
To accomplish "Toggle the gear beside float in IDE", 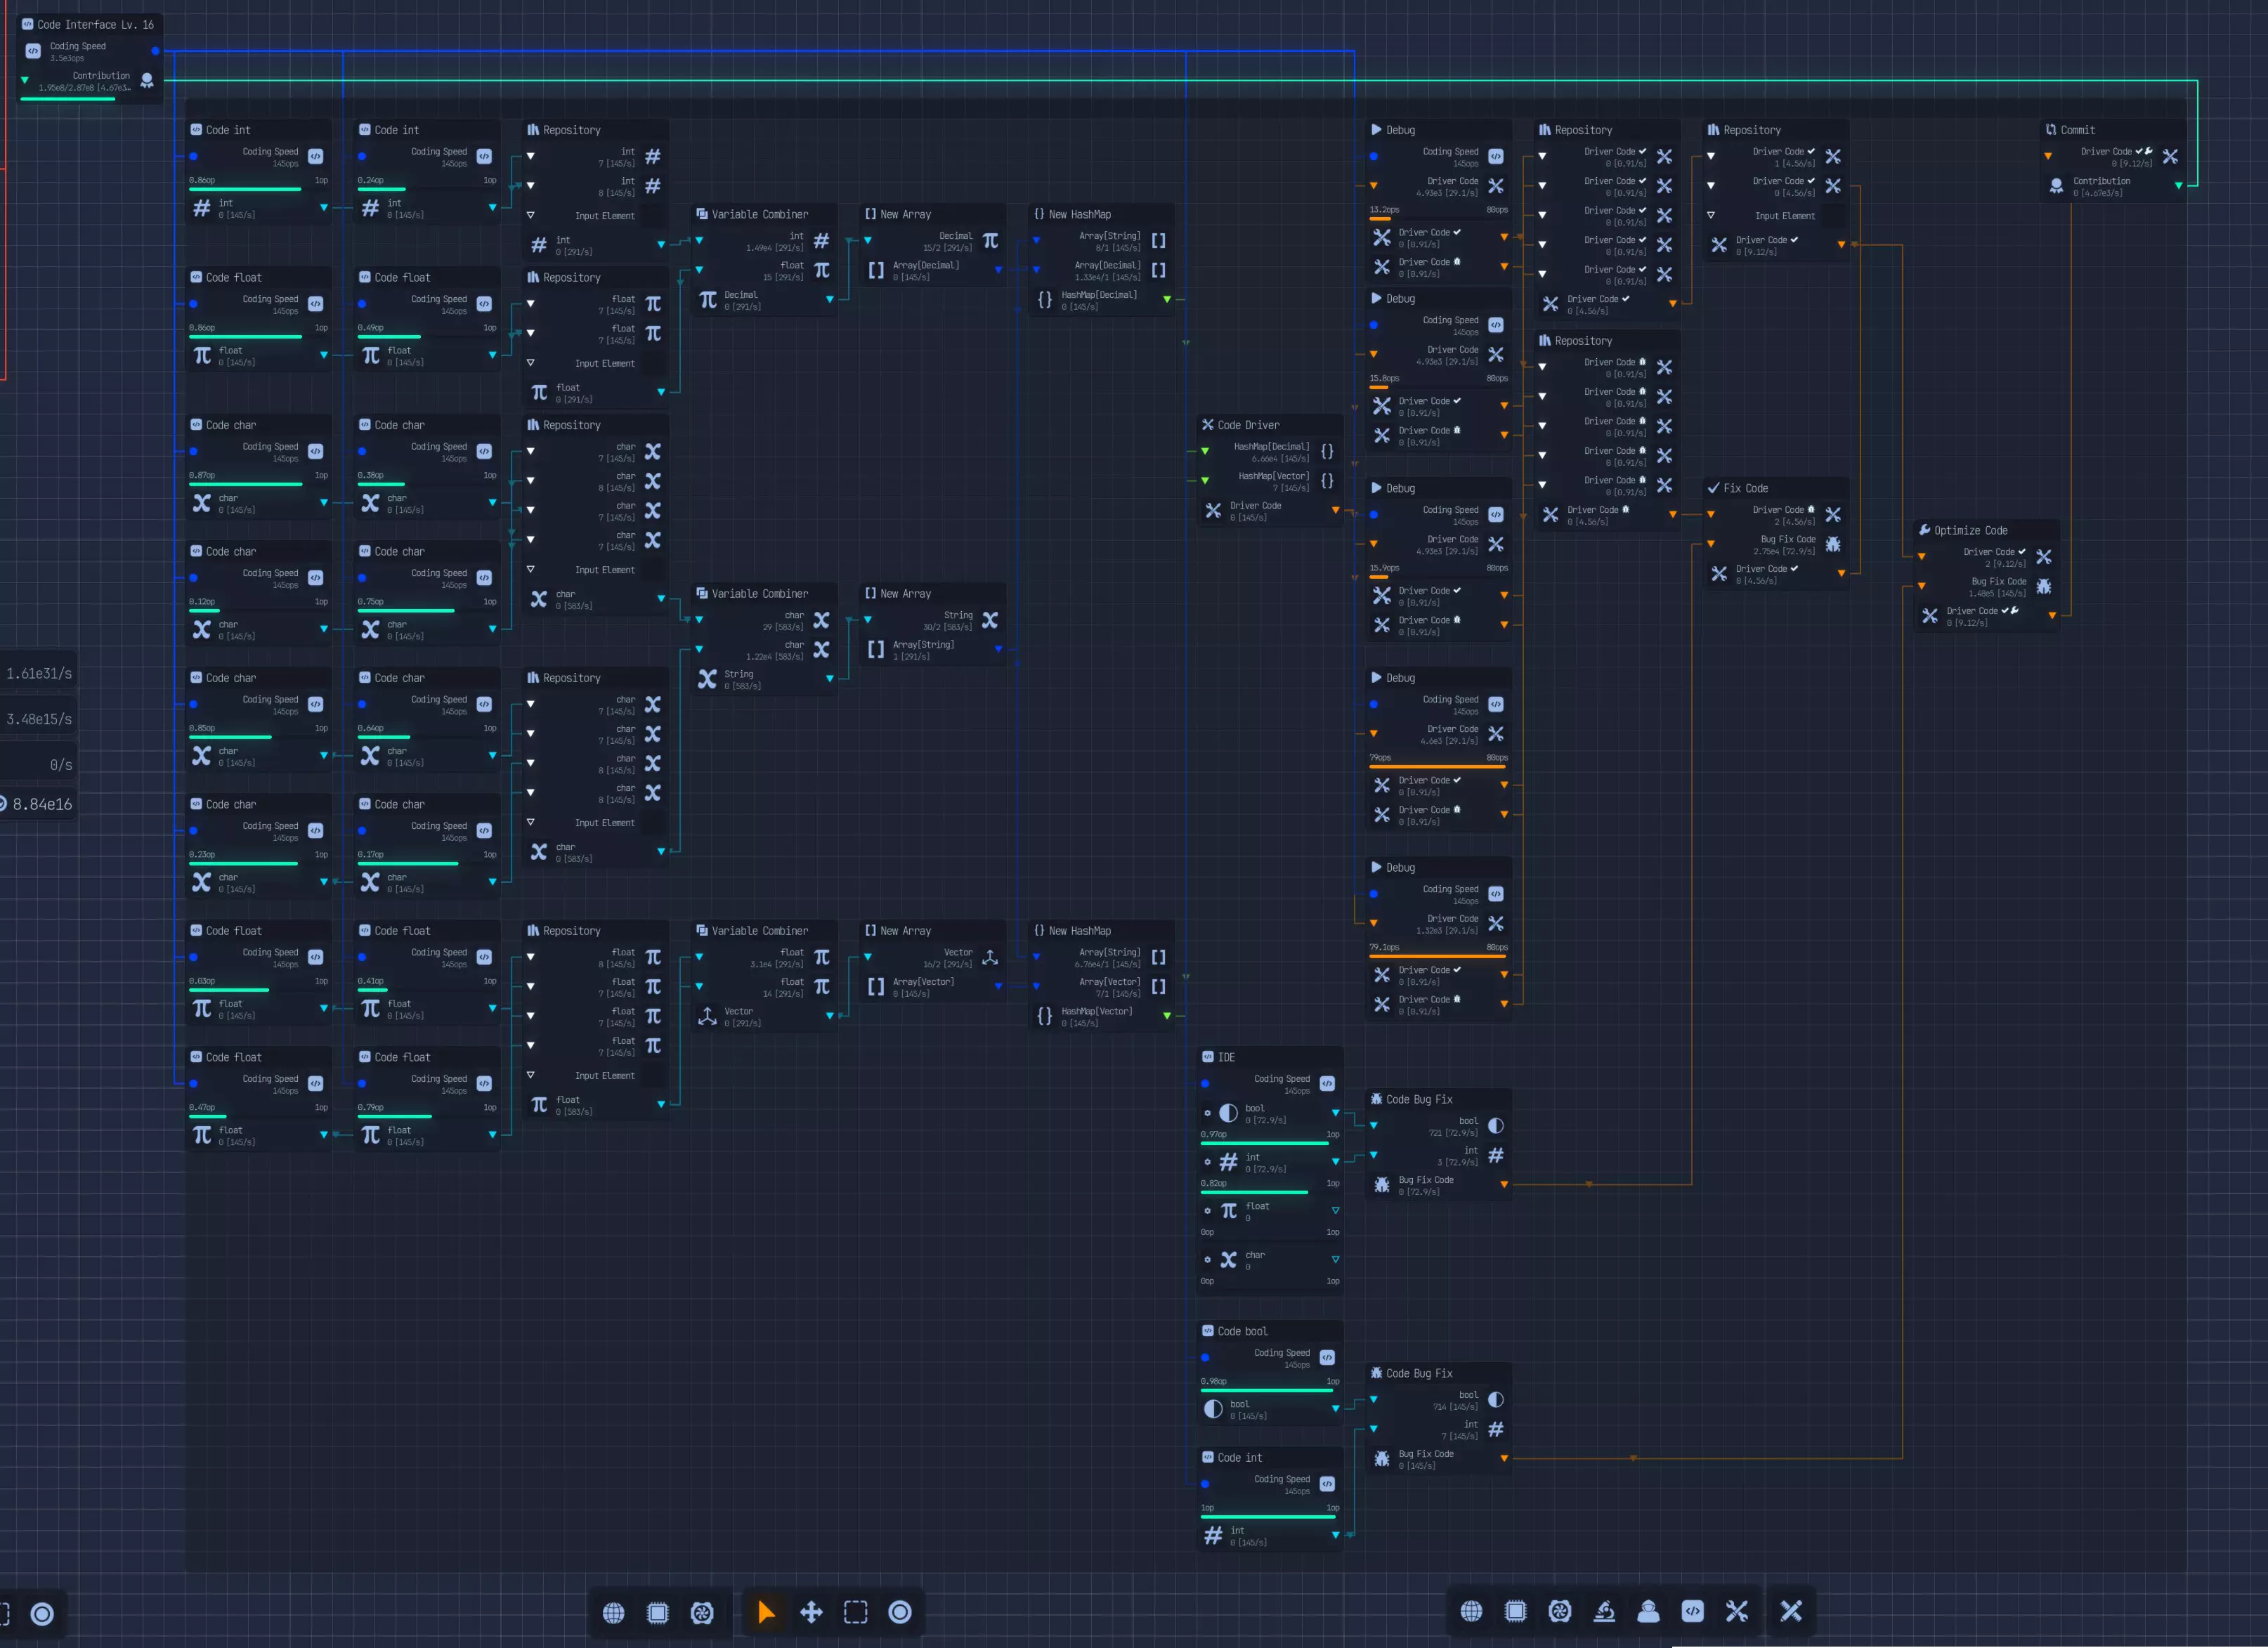I will (1208, 1211).
